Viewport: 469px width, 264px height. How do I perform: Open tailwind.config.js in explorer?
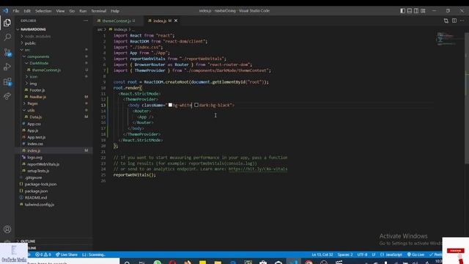[39, 205]
